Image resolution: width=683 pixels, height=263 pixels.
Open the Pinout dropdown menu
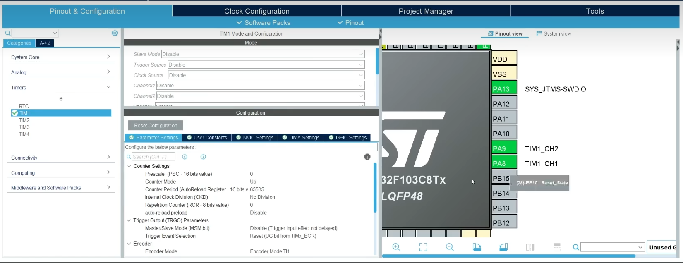tap(350, 23)
